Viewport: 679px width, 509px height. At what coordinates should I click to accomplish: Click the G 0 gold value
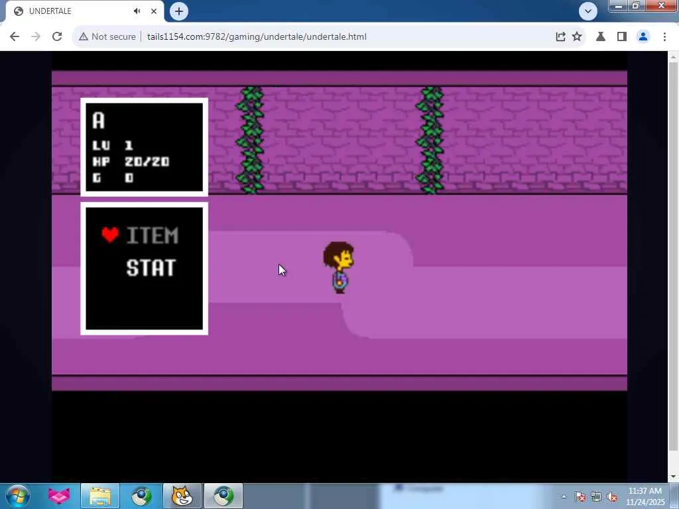point(113,178)
